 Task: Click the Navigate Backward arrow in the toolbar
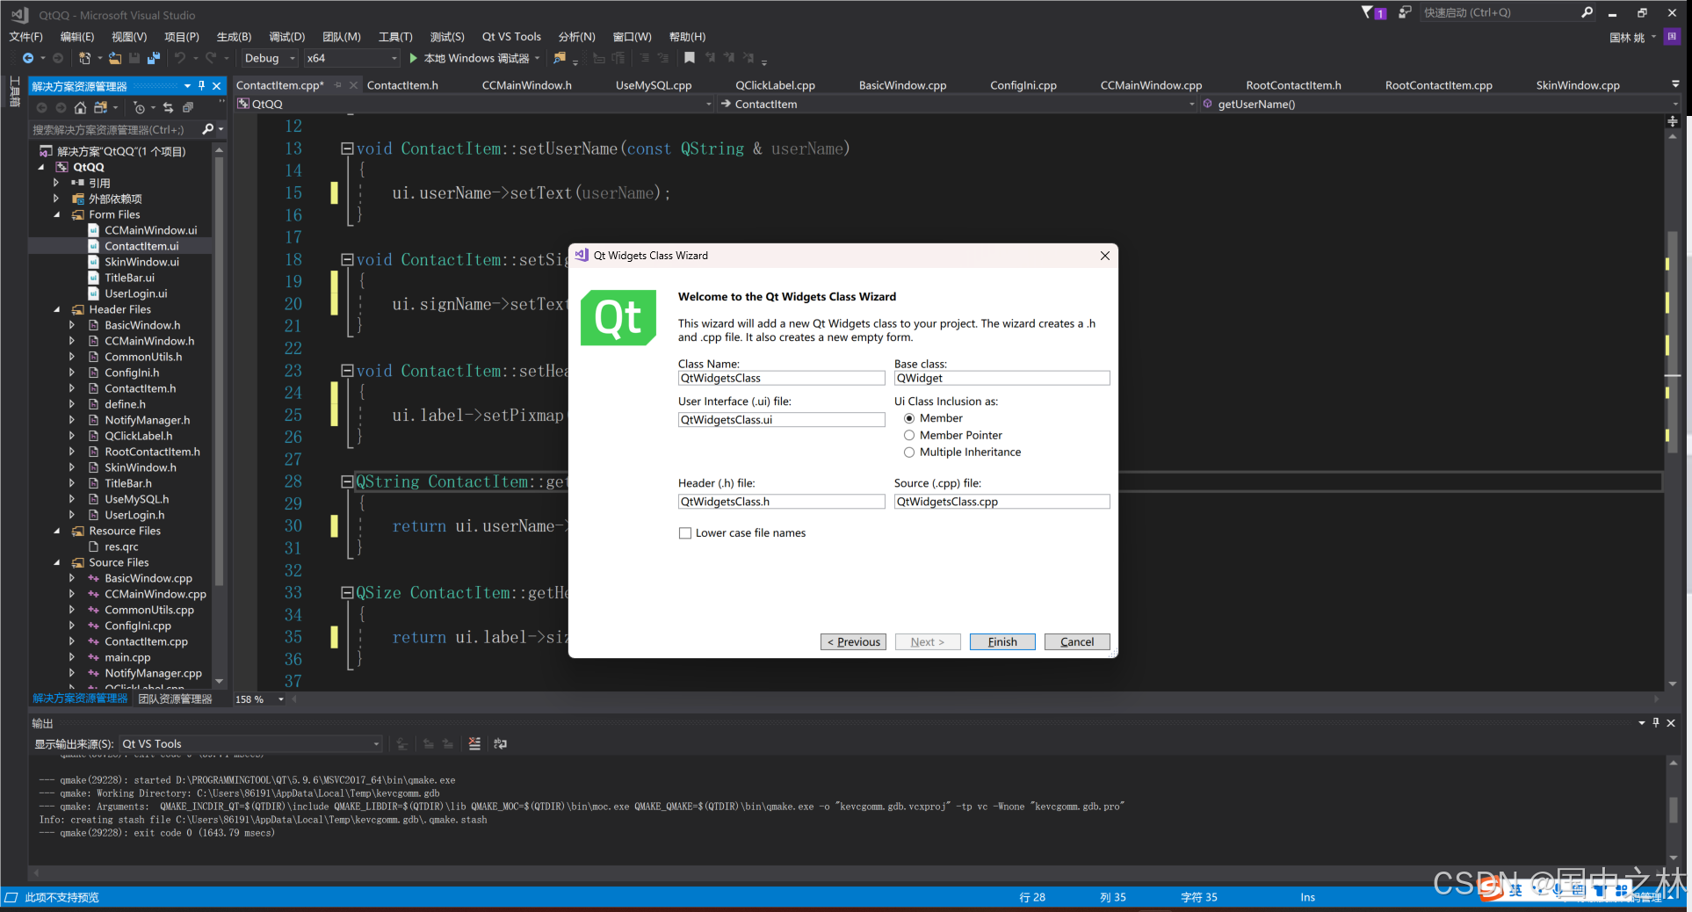(28, 58)
